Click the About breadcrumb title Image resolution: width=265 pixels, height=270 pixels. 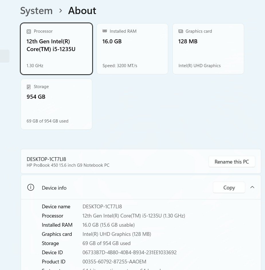(82, 11)
